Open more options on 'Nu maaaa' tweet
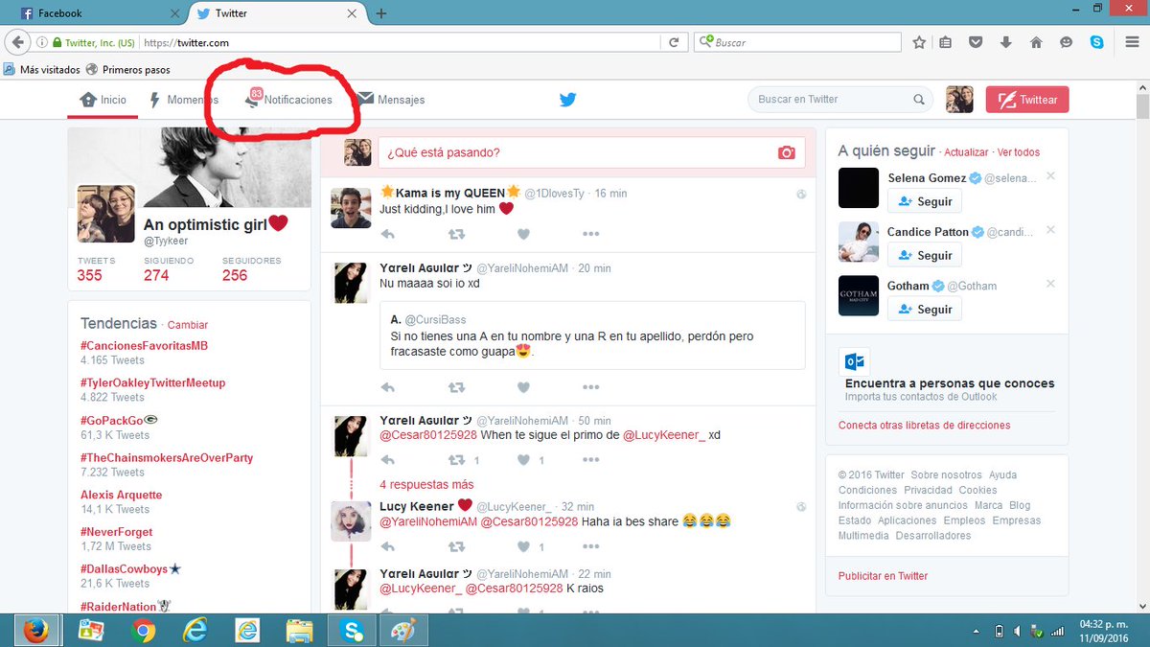The width and height of the screenshot is (1150, 647). point(590,387)
